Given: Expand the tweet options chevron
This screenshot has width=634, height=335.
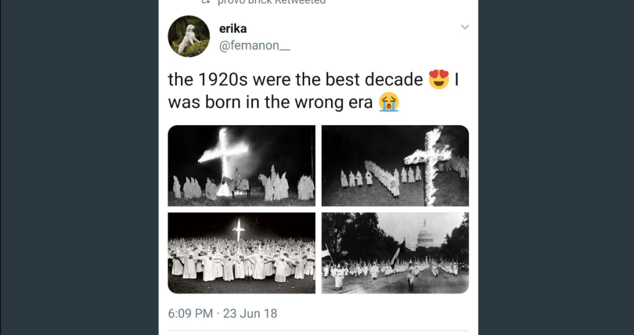Looking at the screenshot, I should 465,27.
